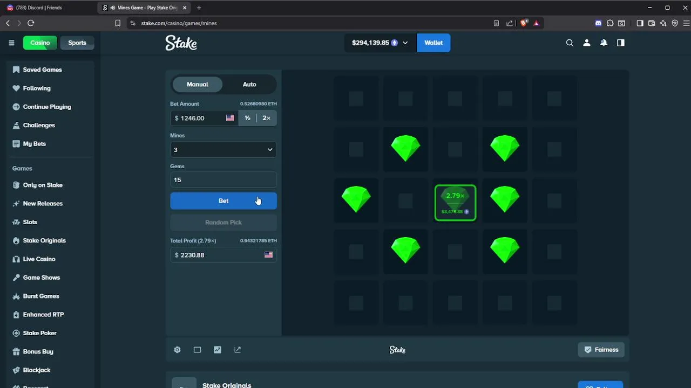
Task: Switch to the Discord Friends browser tab
Action: coord(48,8)
